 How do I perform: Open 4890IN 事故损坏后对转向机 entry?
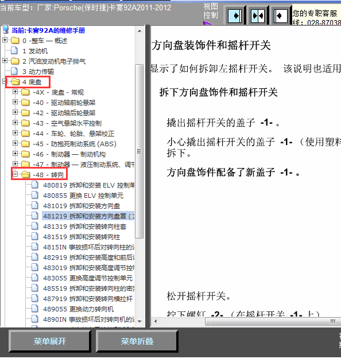point(88,319)
